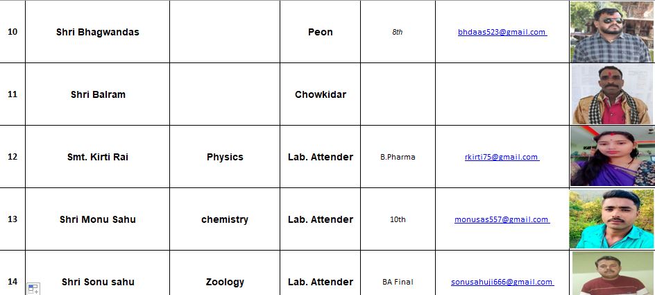Click the "B.Pharma" qualification cell
Viewport: 655px width, 295px height.
[398, 157]
